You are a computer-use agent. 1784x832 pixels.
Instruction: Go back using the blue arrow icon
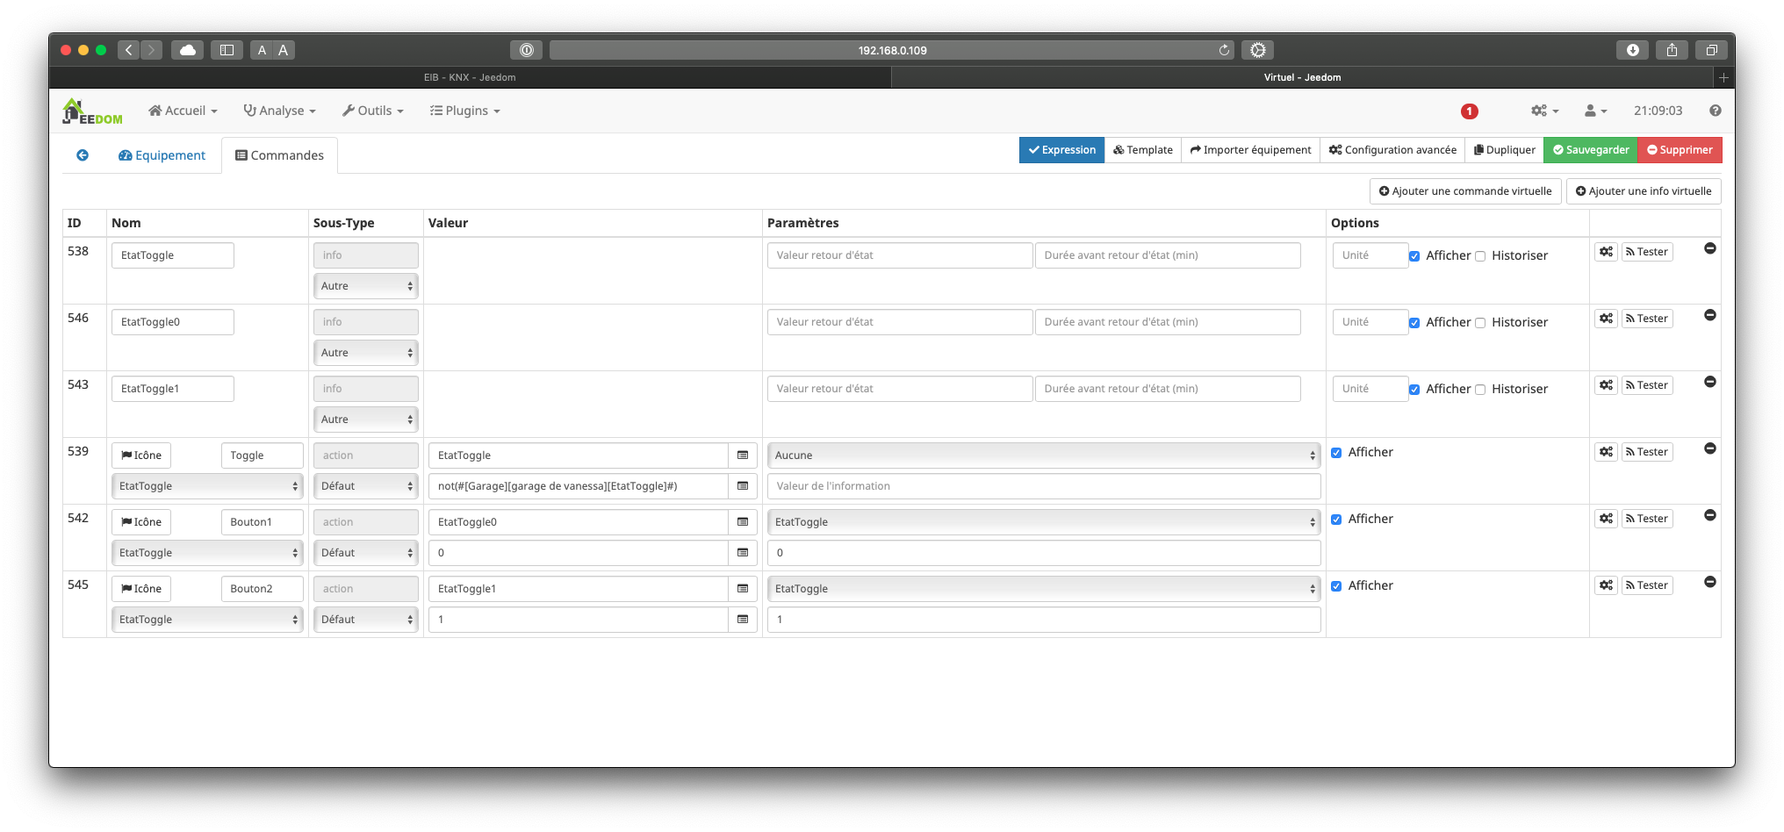click(83, 155)
